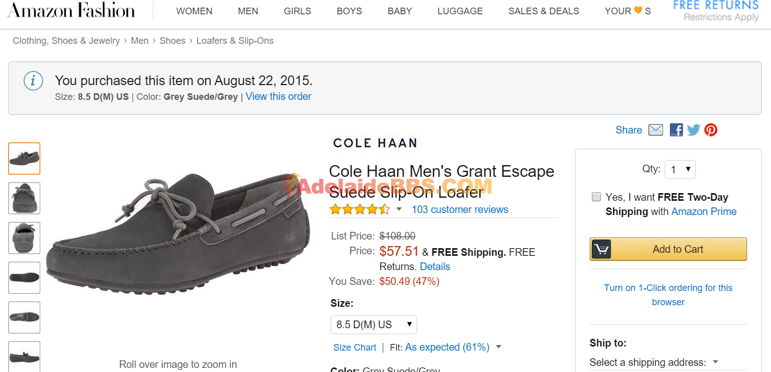Expand the star rating breakdown arrow

click(399, 209)
